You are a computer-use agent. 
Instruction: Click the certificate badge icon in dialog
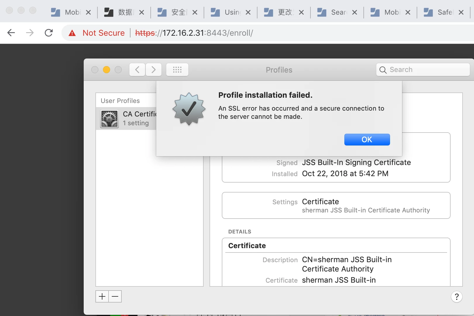(x=189, y=109)
